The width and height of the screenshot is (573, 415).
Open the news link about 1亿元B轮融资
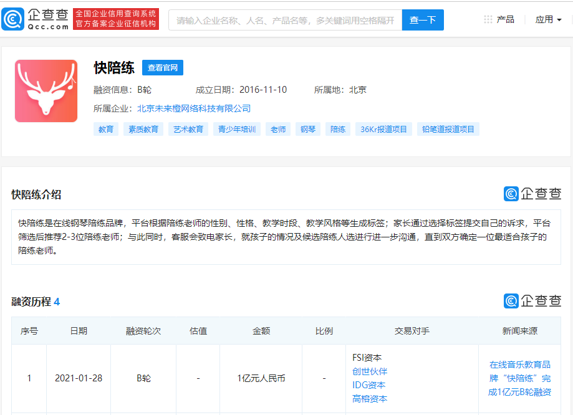519,378
